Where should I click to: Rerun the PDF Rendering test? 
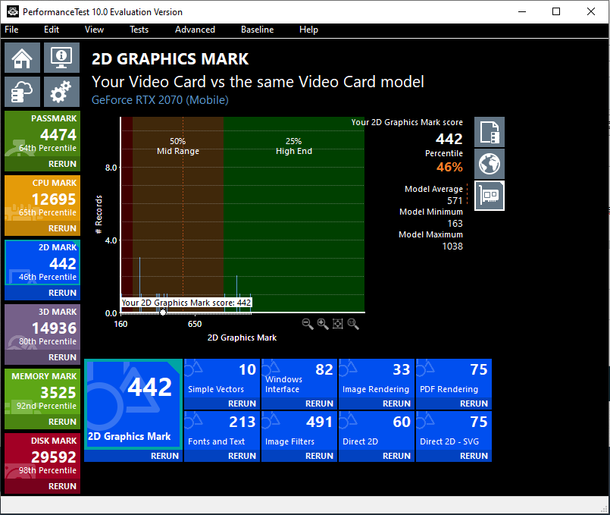coord(474,404)
